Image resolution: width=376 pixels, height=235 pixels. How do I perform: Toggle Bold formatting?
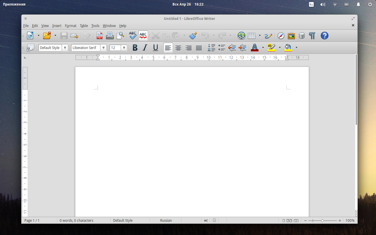click(x=135, y=48)
